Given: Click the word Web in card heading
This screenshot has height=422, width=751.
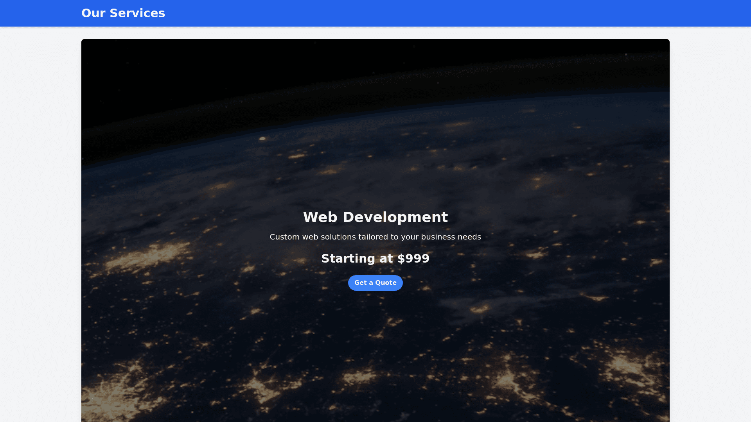Looking at the screenshot, I should coord(320,217).
